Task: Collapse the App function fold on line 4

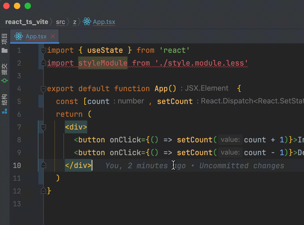Action: pos(43,89)
